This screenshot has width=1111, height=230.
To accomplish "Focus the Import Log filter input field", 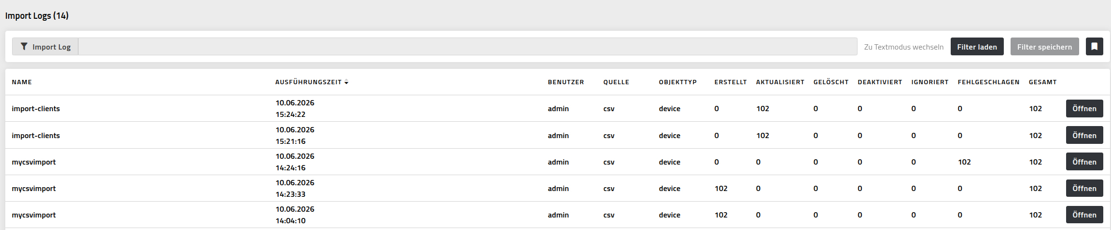I will [467, 47].
